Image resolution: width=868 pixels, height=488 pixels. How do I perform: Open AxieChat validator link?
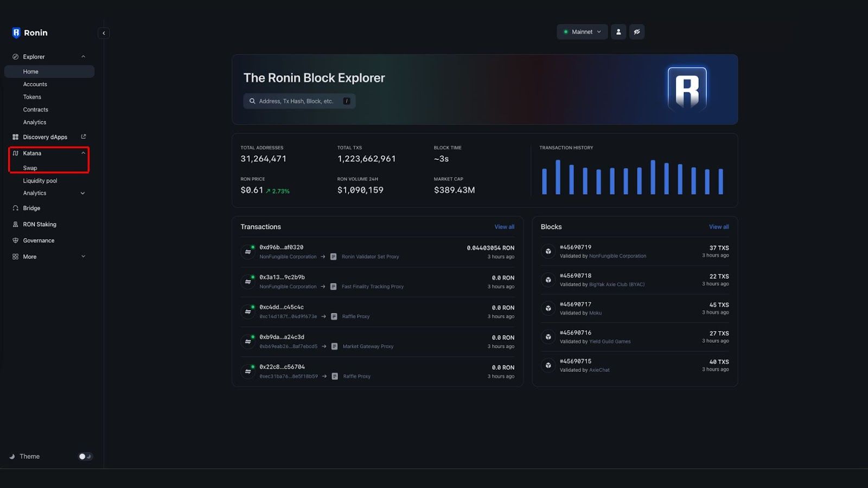pyautogui.click(x=599, y=370)
